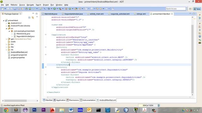Image resolution: width=202 pixels, height=113 pixels.
Task: Close the primerIntent Manifest tab
Action: pos(172,14)
